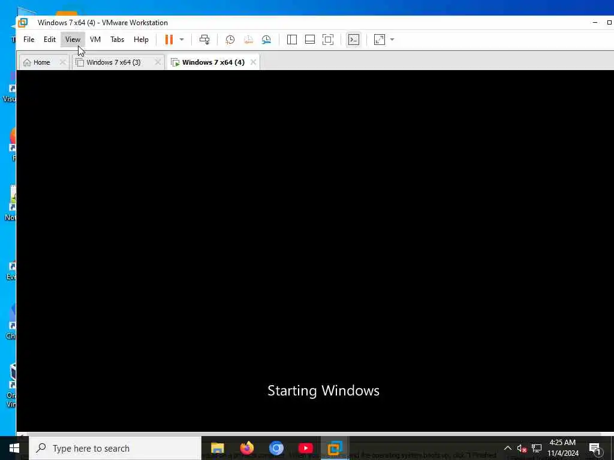Open the network tray icon
The image size is (614, 460).
coord(537,448)
